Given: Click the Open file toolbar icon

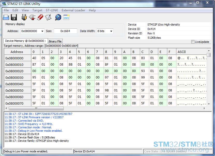Looking at the screenshot, I should [x=6, y=17].
